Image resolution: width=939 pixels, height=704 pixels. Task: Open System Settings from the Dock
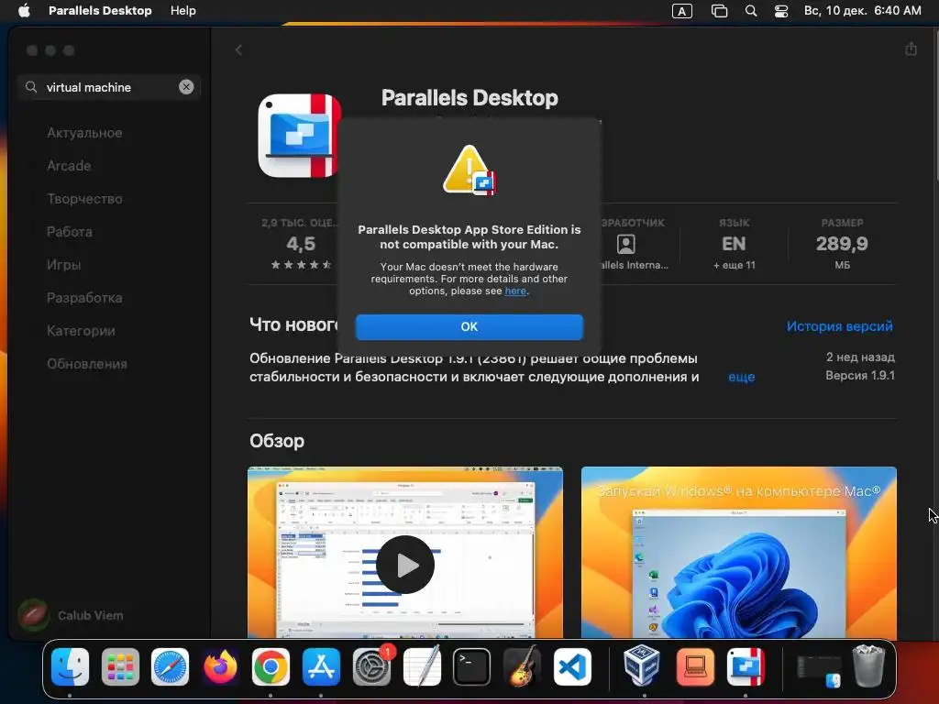371,666
